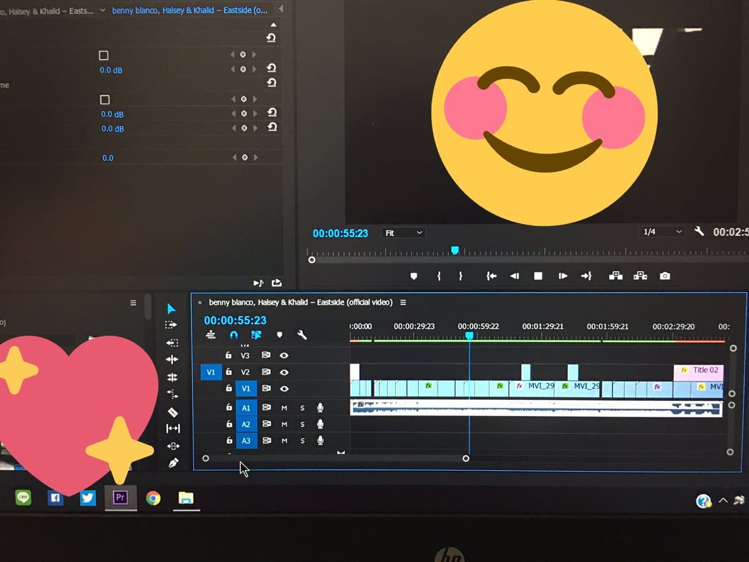Select the blue Eastside Effect Controls tab

coord(190,11)
